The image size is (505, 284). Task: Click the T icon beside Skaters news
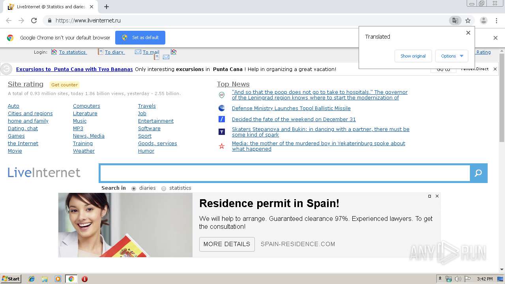click(222, 132)
